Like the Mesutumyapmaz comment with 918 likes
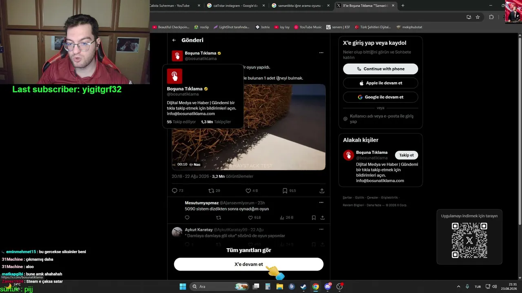 tap(254, 218)
